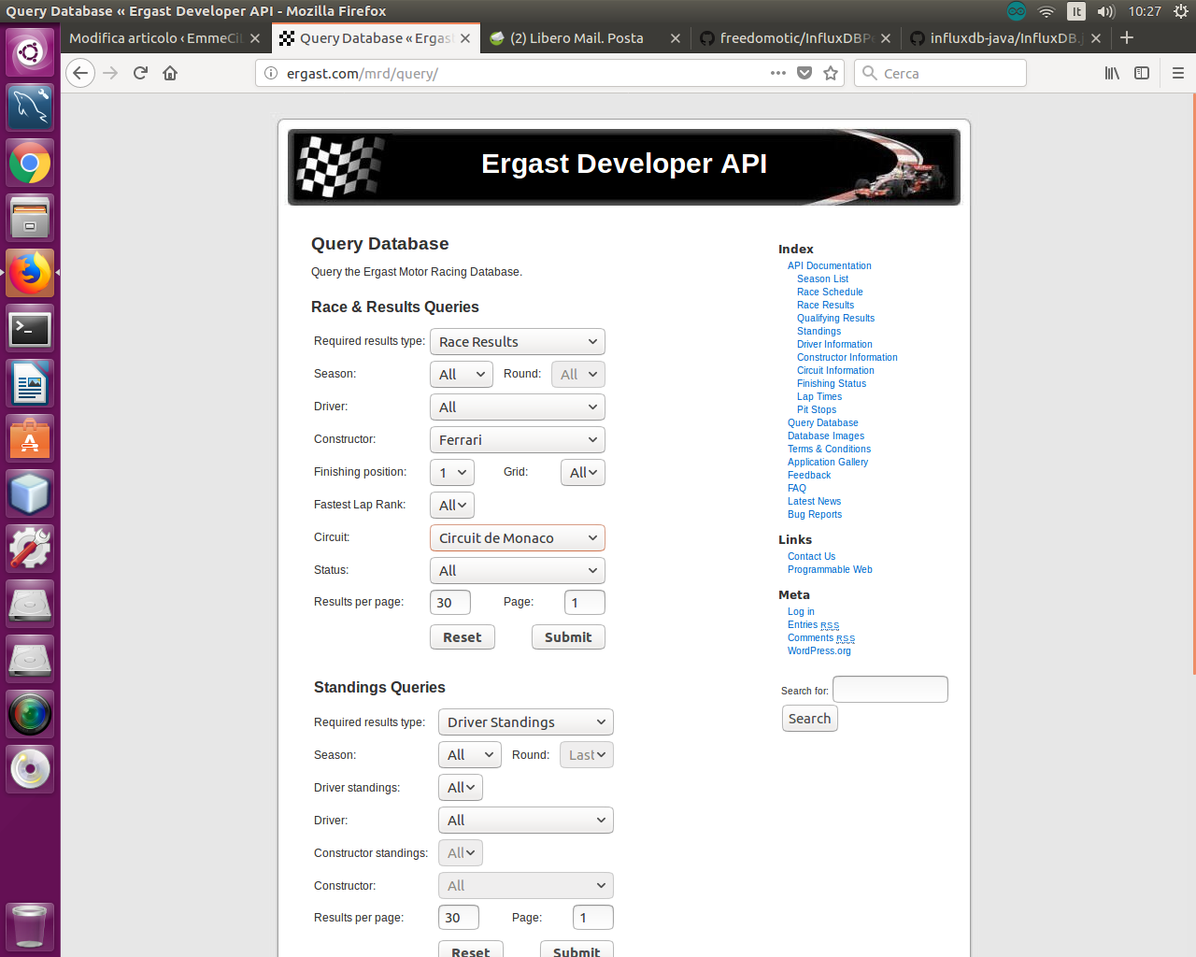Open the Pit Stops link
The height and width of the screenshot is (957, 1196).
point(817,410)
